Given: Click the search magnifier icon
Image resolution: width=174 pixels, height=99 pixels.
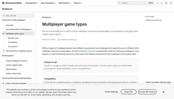Looking at the screenshot, I should 119,3.
